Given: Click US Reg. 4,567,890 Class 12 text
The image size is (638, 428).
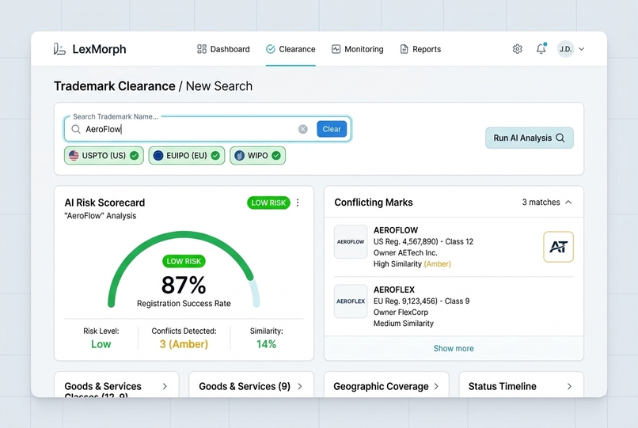Looking at the screenshot, I should (x=423, y=241).
